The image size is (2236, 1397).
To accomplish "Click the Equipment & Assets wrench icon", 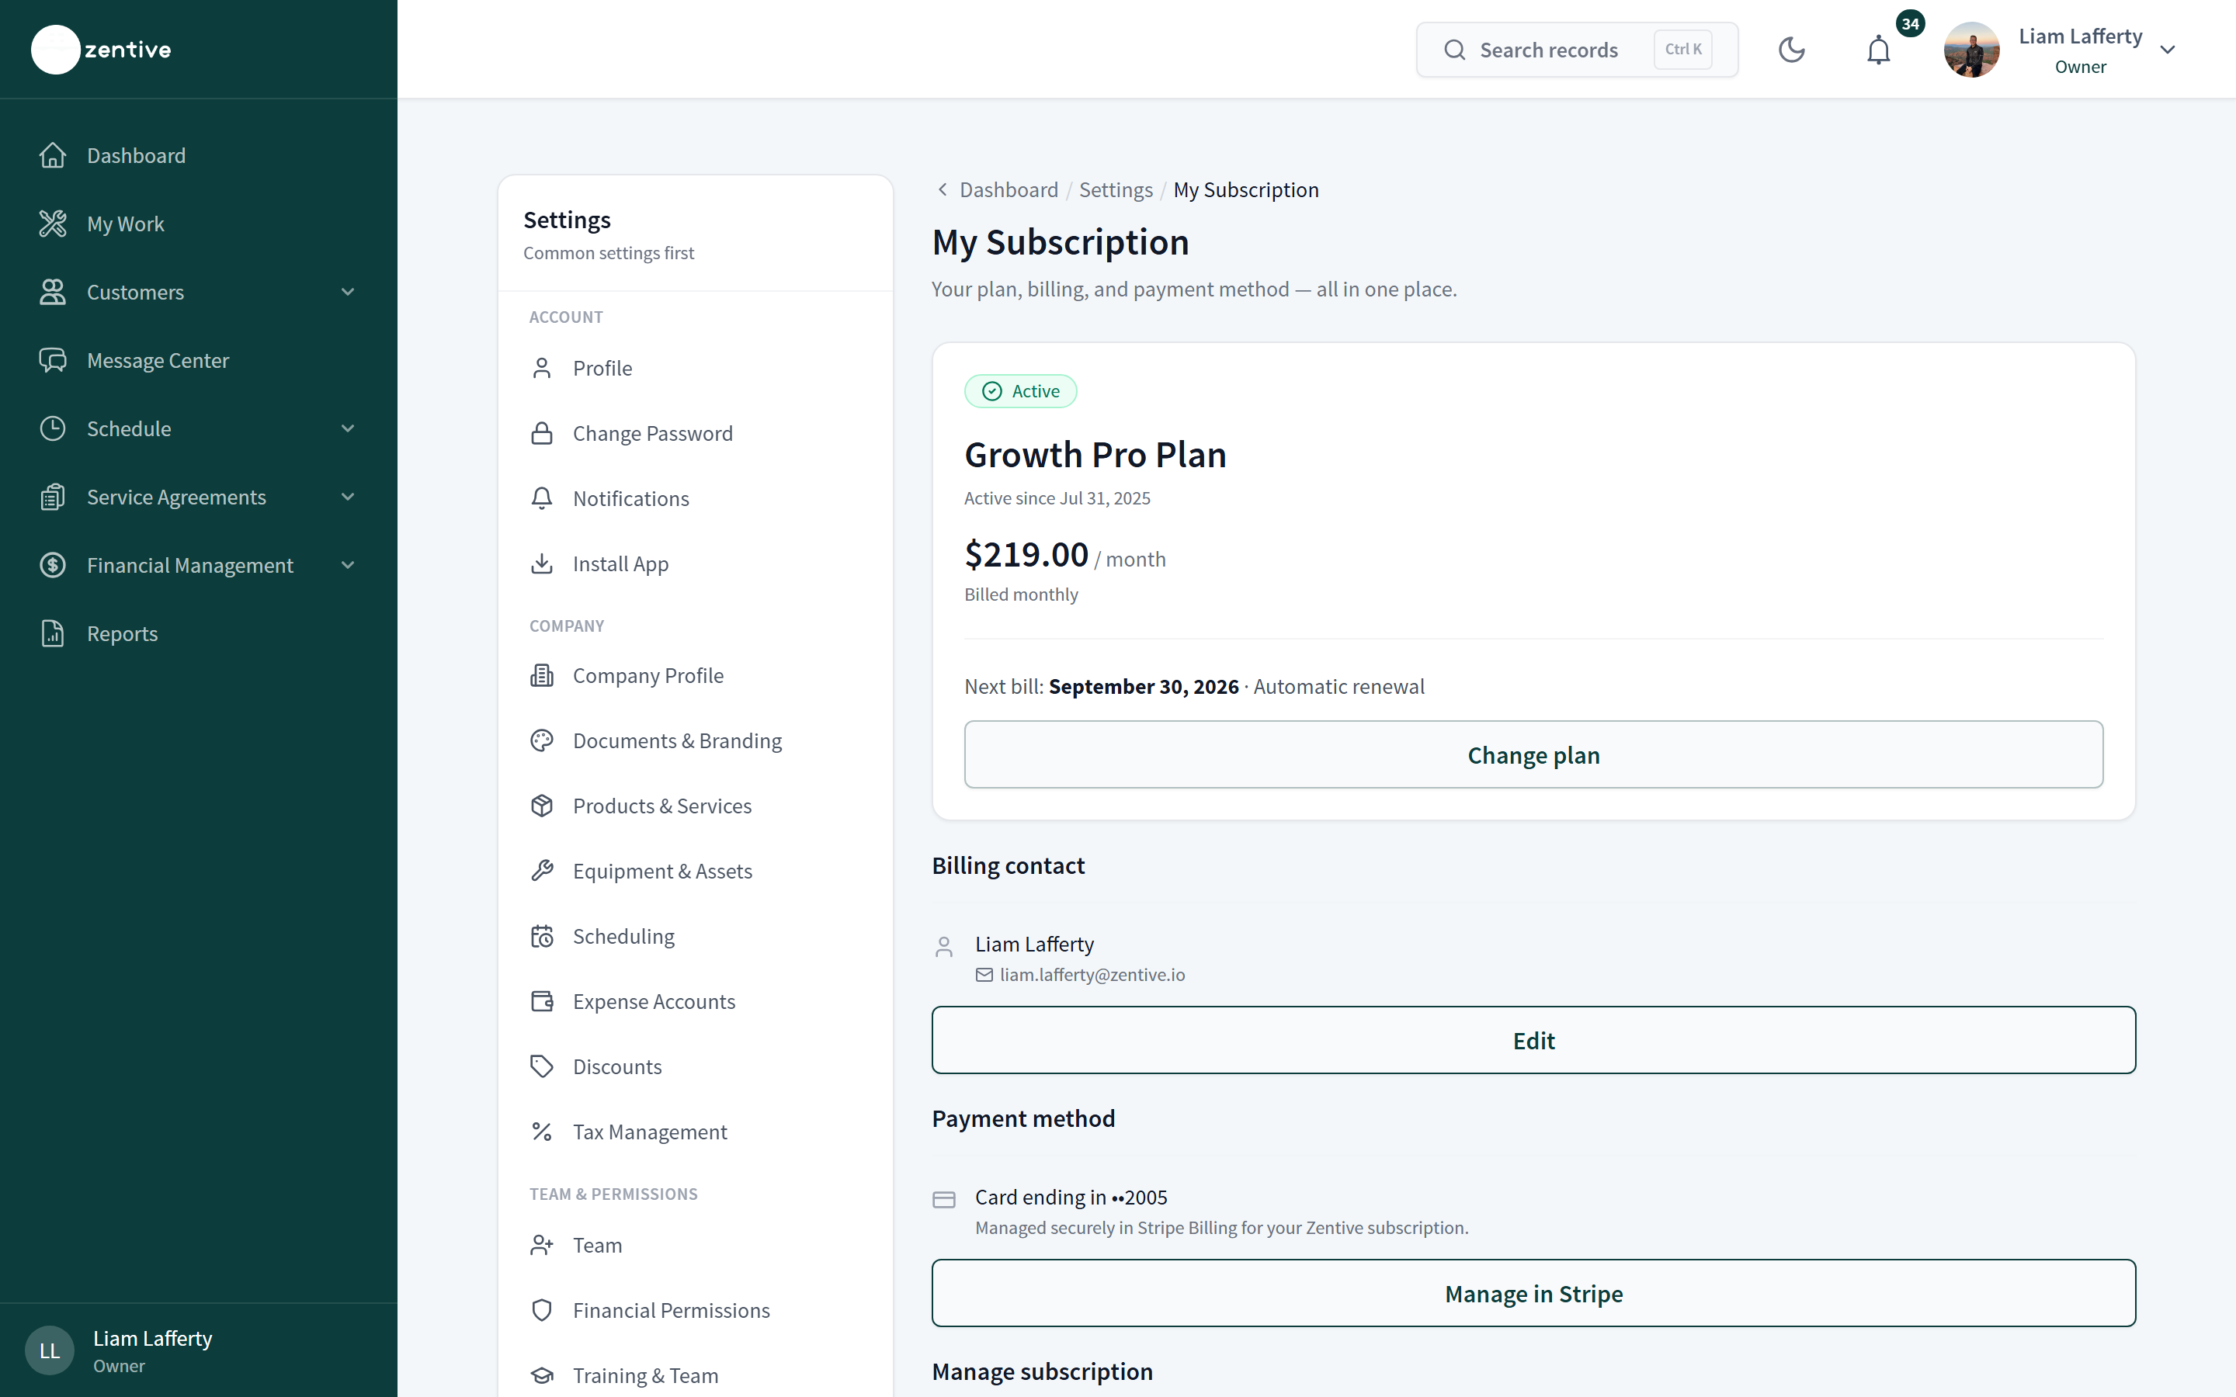I will pyautogui.click(x=543, y=872).
